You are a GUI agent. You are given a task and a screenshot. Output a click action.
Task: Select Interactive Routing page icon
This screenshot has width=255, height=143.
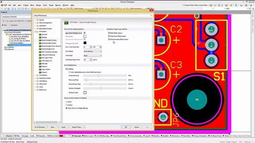click(x=40, y=55)
